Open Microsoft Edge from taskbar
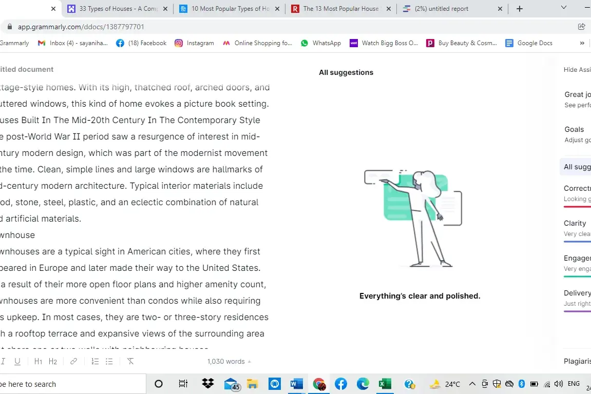This screenshot has width=591, height=394. tap(363, 384)
